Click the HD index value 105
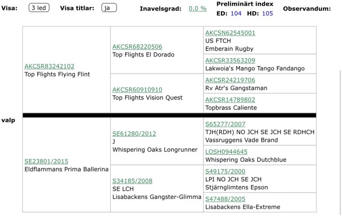The height and width of the screenshot is (216, 342). click(x=267, y=14)
